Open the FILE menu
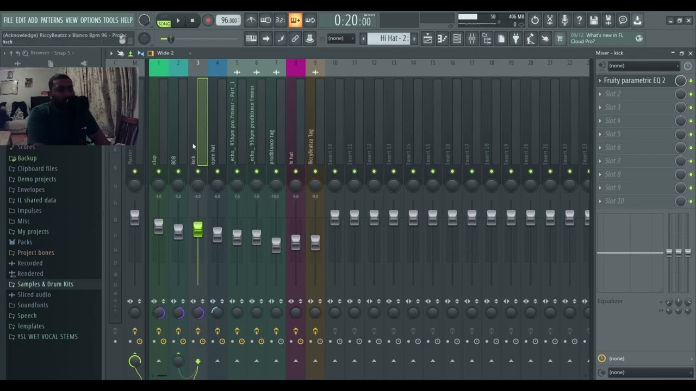 [x=8, y=20]
